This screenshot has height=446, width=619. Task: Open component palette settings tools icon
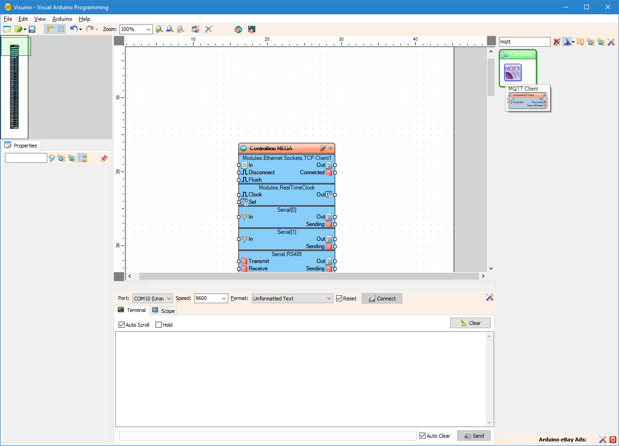(611, 42)
